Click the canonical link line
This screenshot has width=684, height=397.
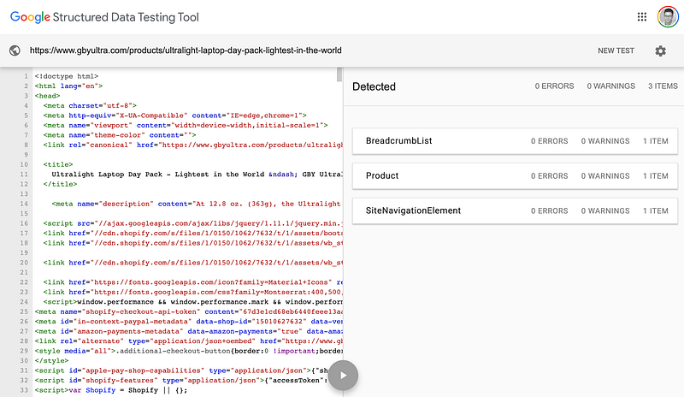(x=193, y=145)
